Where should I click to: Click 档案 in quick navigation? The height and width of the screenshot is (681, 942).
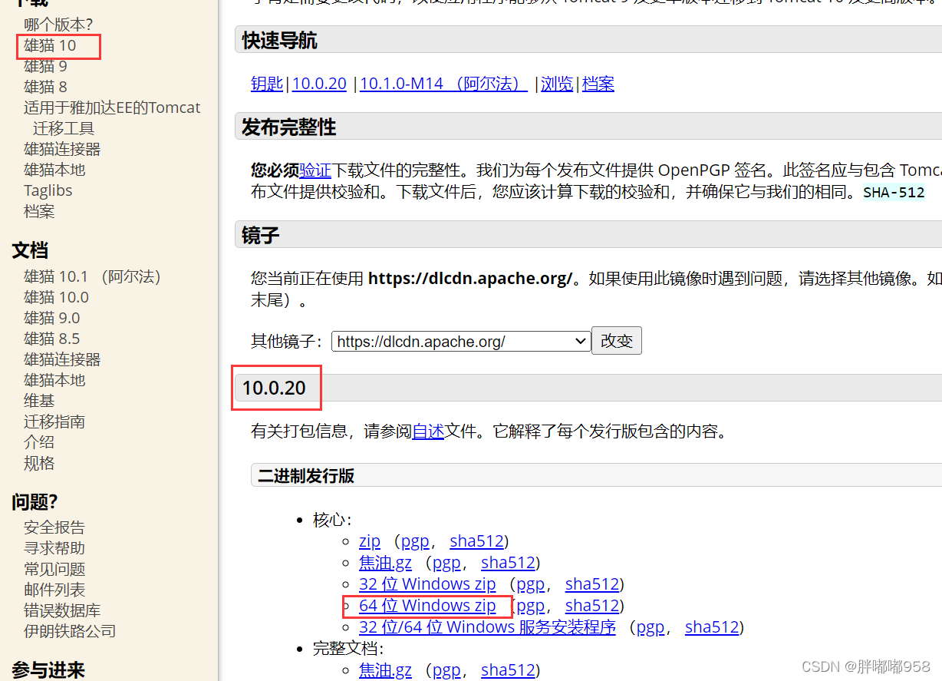[x=598, y=84]
